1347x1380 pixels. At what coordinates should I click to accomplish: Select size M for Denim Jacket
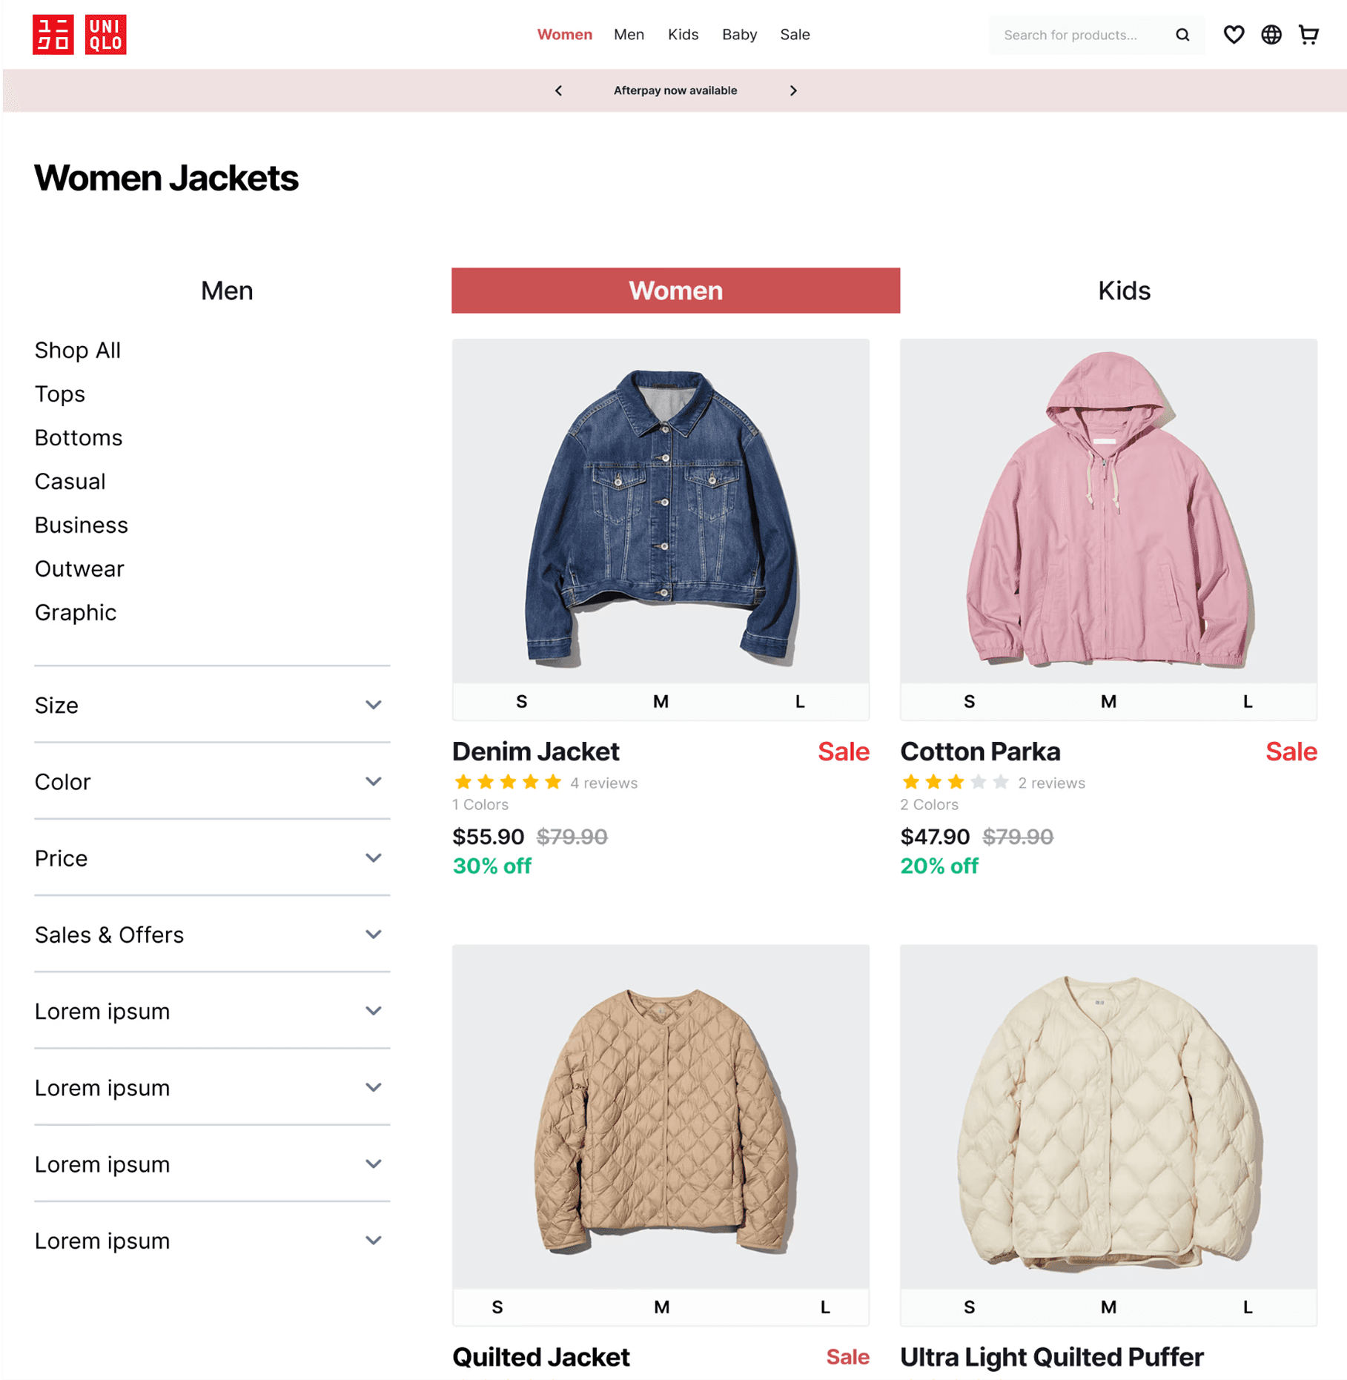(x=661, y=701)
